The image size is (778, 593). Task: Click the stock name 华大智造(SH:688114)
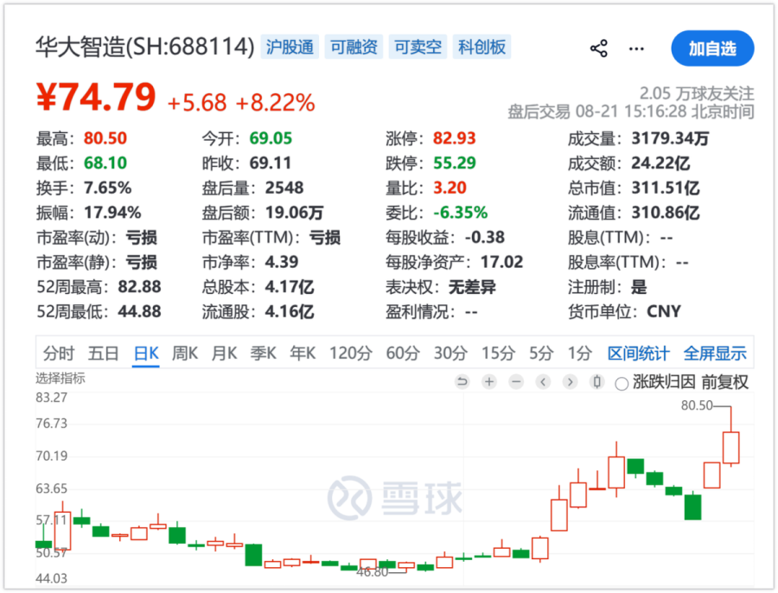pyautogui.click(x=145, y=48)
